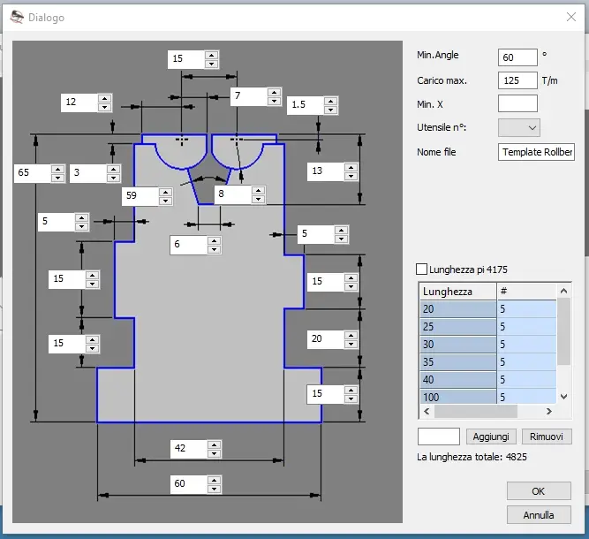The width and height of the screenshot is (589, 539).
Task: Select the row with length 100
Action: pyautogui.click(x=457, y=398)
